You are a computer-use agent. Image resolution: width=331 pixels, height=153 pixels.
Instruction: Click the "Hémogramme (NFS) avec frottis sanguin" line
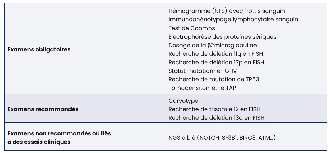tap(226, 11)
